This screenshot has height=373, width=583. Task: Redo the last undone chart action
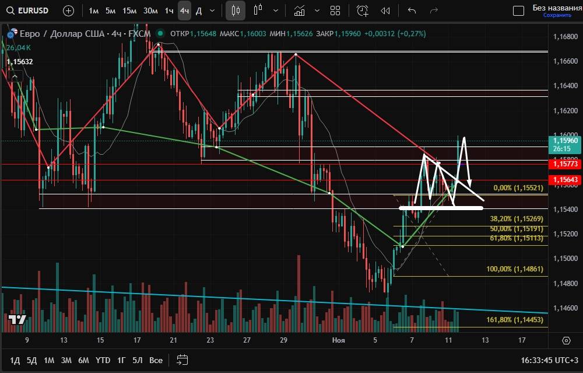(433, 11)
